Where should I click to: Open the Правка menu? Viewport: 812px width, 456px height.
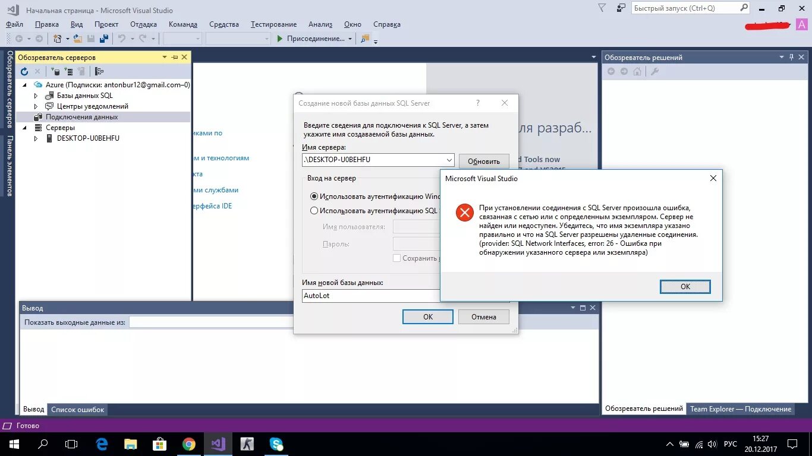click(x=47, y=24)
